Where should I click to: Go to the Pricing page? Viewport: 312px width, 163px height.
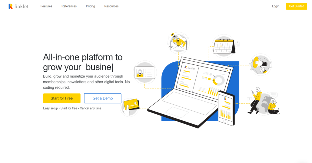(90, 6)
